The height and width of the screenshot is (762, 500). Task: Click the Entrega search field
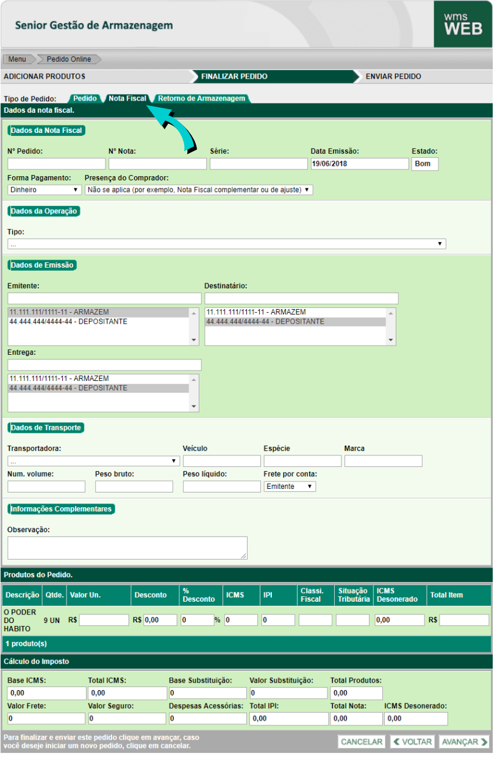(104, 365)
